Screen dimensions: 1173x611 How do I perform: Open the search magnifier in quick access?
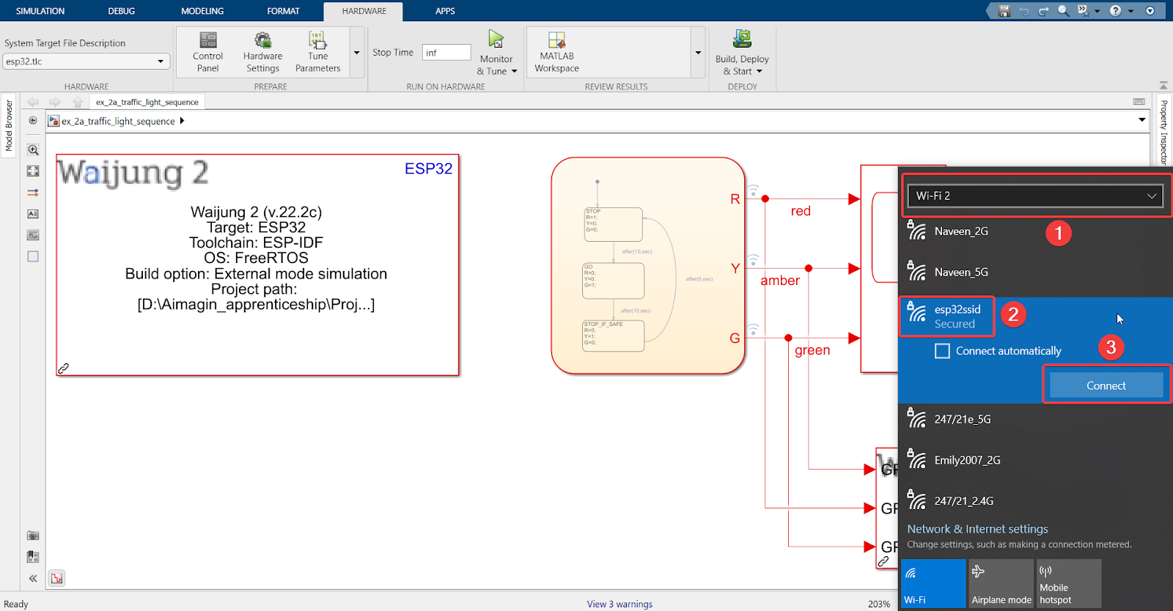coord(1063,11)
